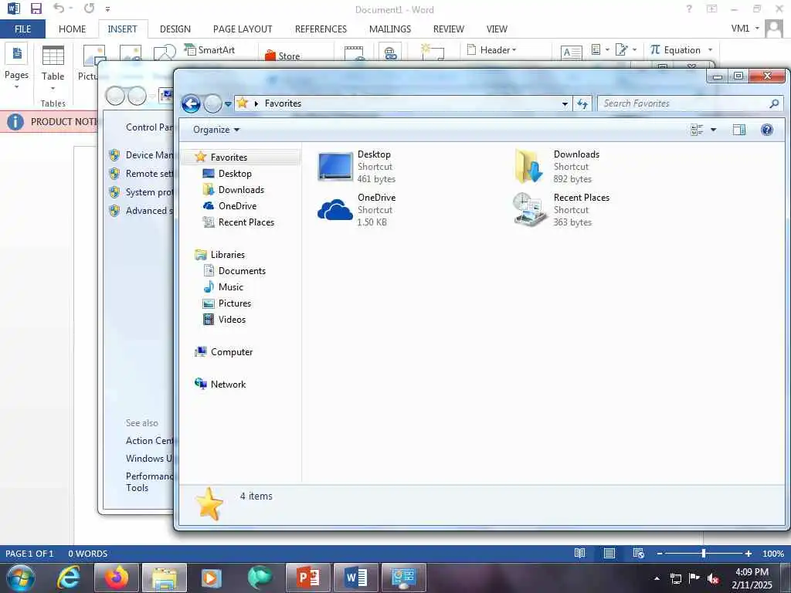Click the blue Help icon in Explorer
The height and width of the screenshot is (593, 791).
[767, 130]
